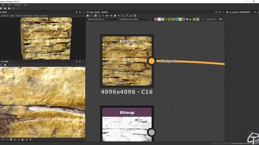259x145 pixels.
Task: Open the Camera menu in 3D View
Action: [x=19, y=16]
